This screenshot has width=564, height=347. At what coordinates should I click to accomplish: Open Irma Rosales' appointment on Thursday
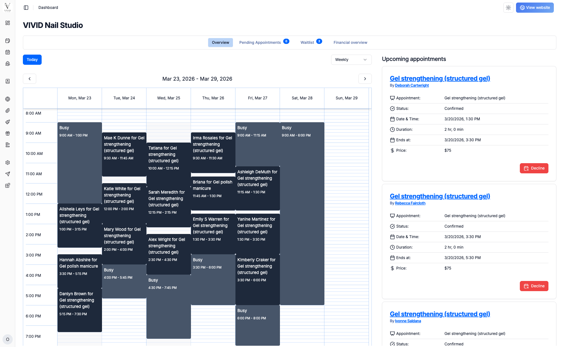213,152
